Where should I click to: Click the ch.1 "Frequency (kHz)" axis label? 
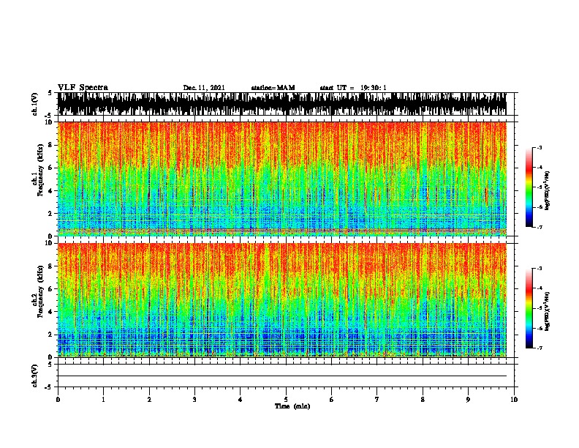point(40,170)
